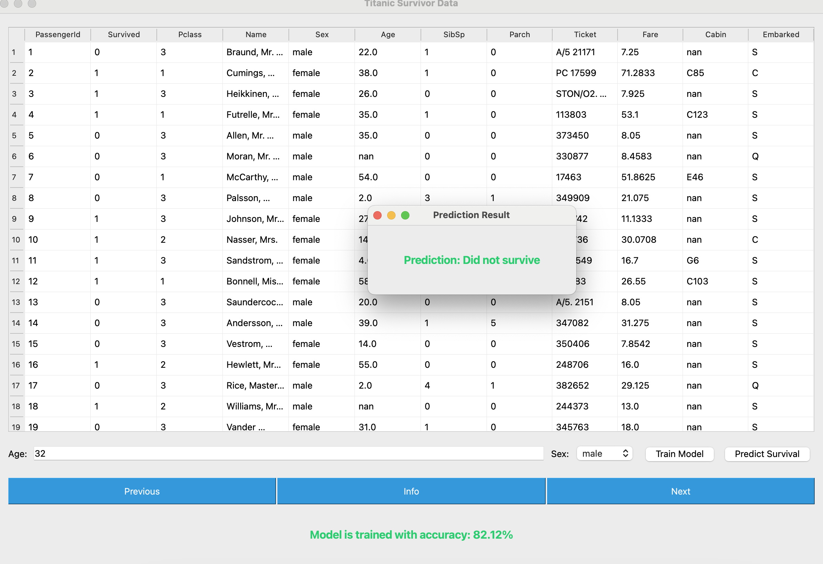Click the name cell 'Nasser, Mrs.'
The height and width of the screenshot is (564, 823).
tap(256, 240)
